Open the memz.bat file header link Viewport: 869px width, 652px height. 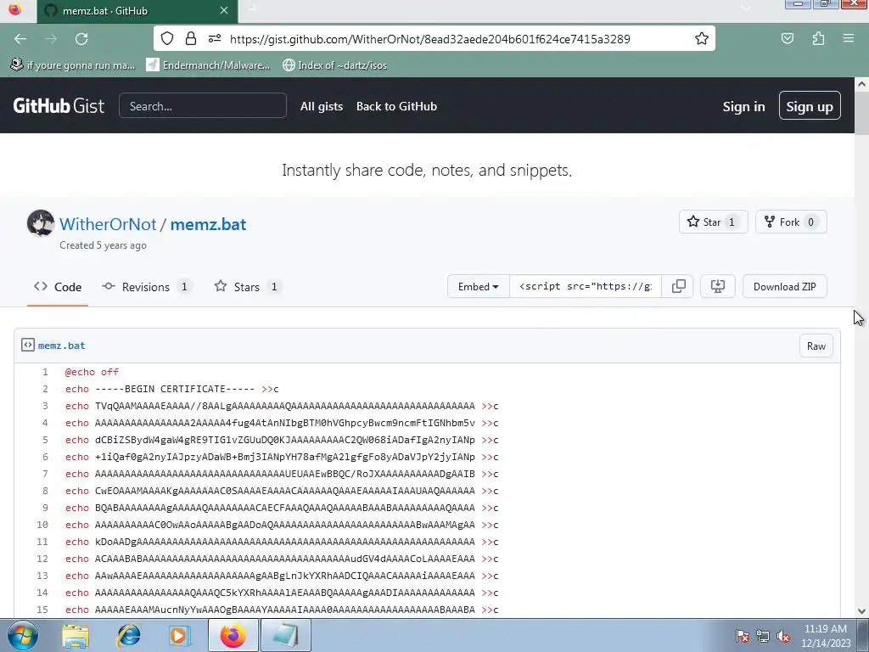click(x=61, y=346)
